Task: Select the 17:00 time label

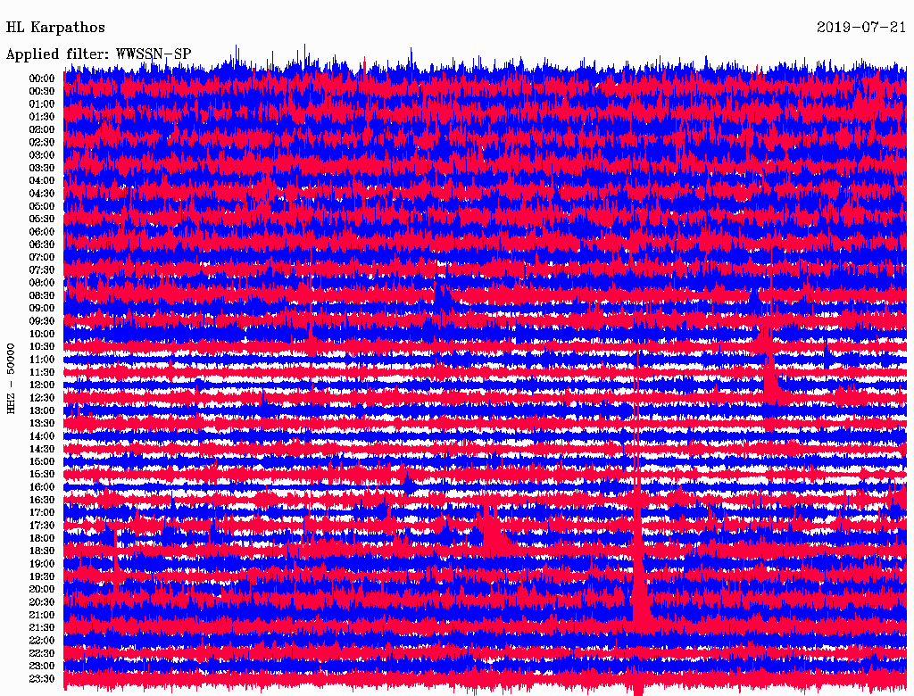Action: [x=42, y=513]
